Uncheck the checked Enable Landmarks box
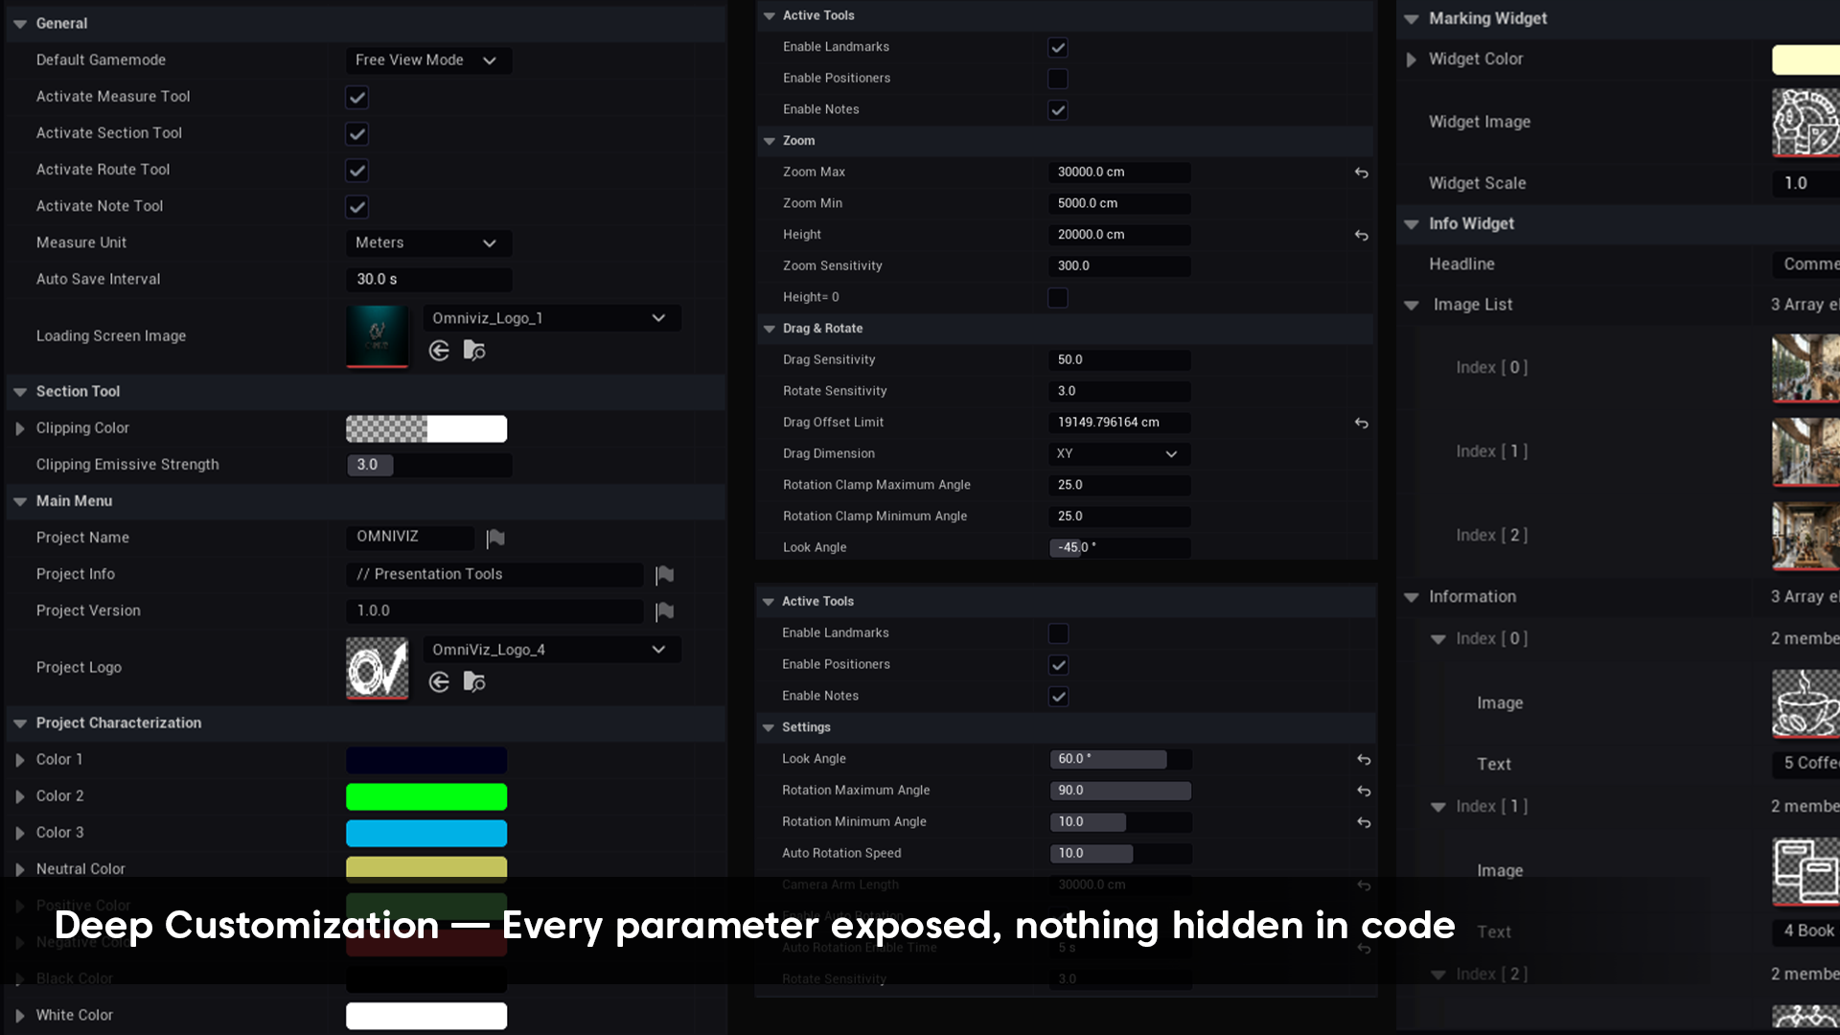 tap(1058, 47)
